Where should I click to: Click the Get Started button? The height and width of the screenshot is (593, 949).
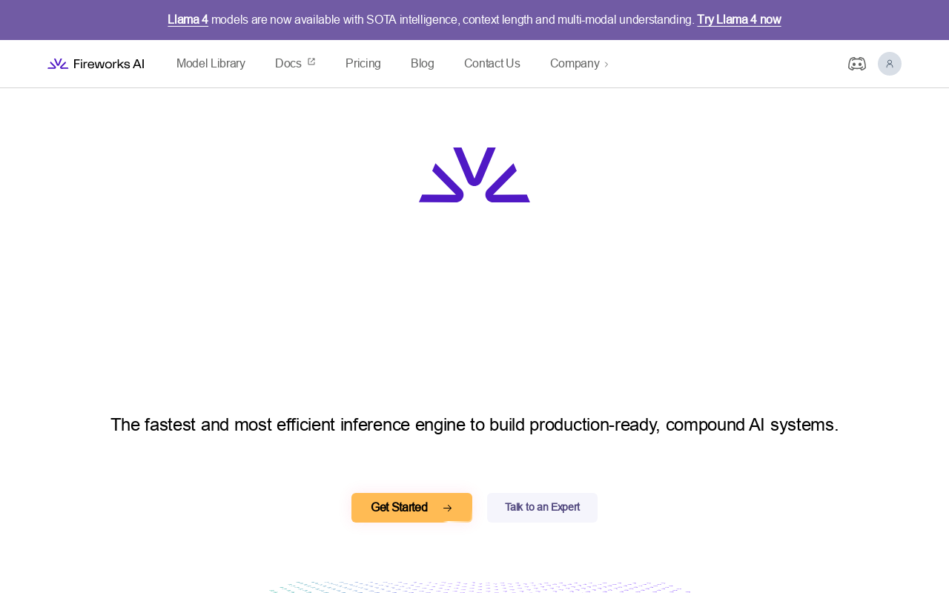click(411, 508)
